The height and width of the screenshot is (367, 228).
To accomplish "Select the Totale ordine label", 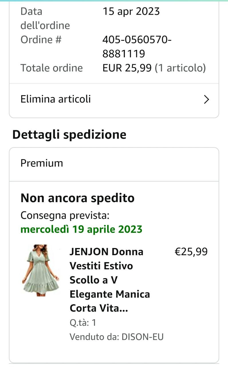I will point(52,68).
